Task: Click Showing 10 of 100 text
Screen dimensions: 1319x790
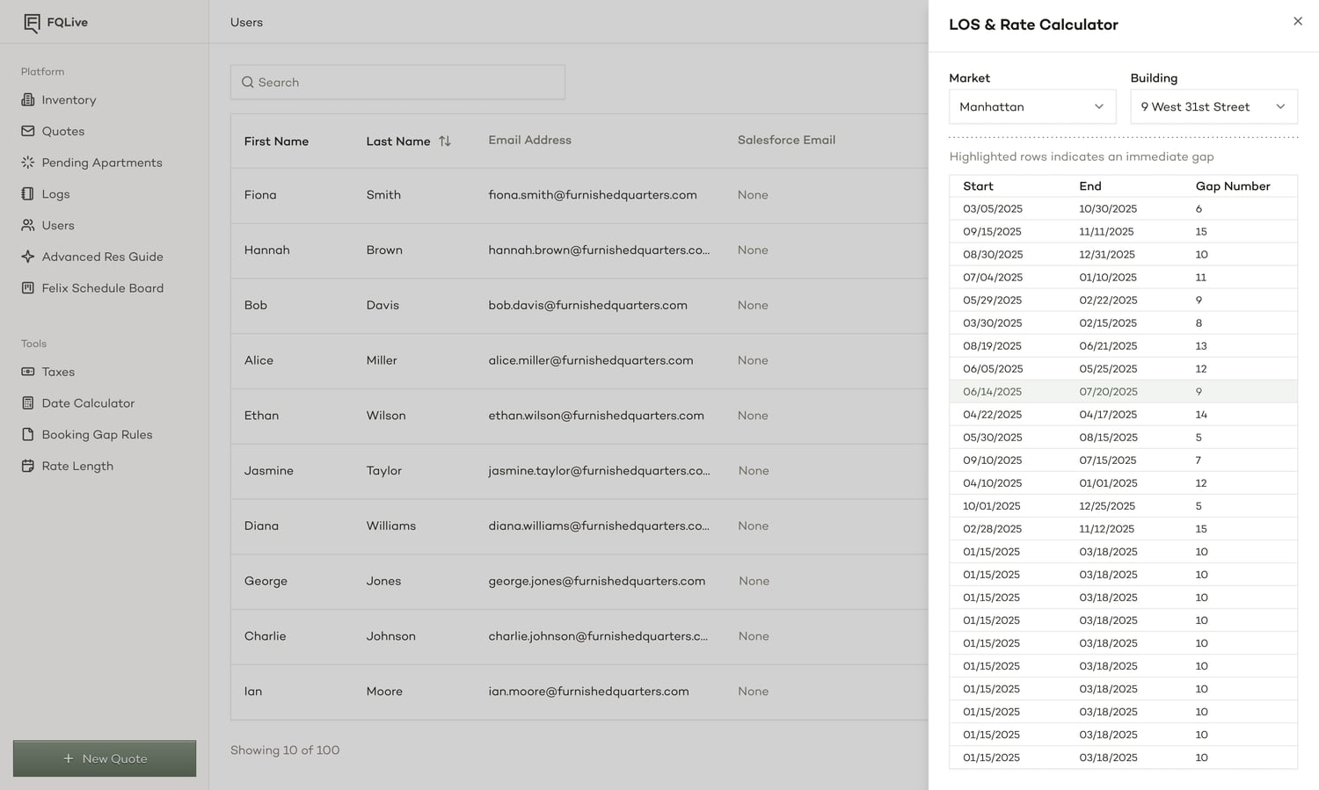Action: click(x=285, y=750)
